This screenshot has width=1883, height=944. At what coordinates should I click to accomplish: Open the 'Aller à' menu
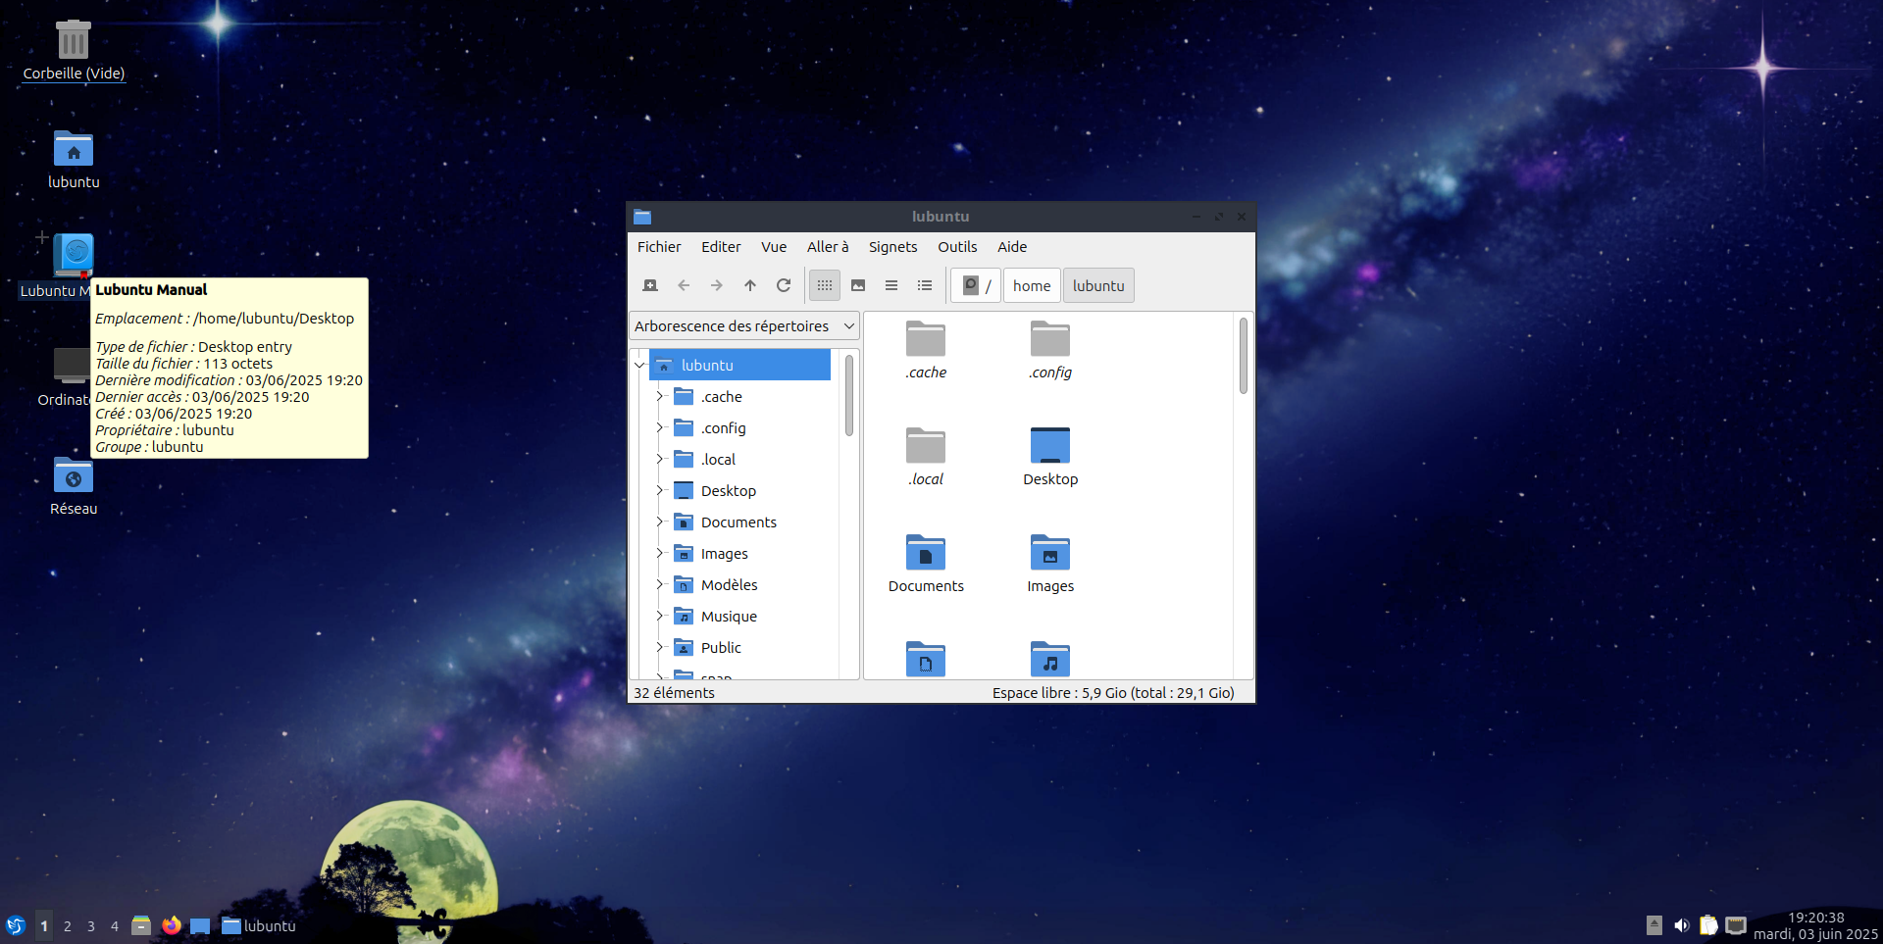coord(828,247)
